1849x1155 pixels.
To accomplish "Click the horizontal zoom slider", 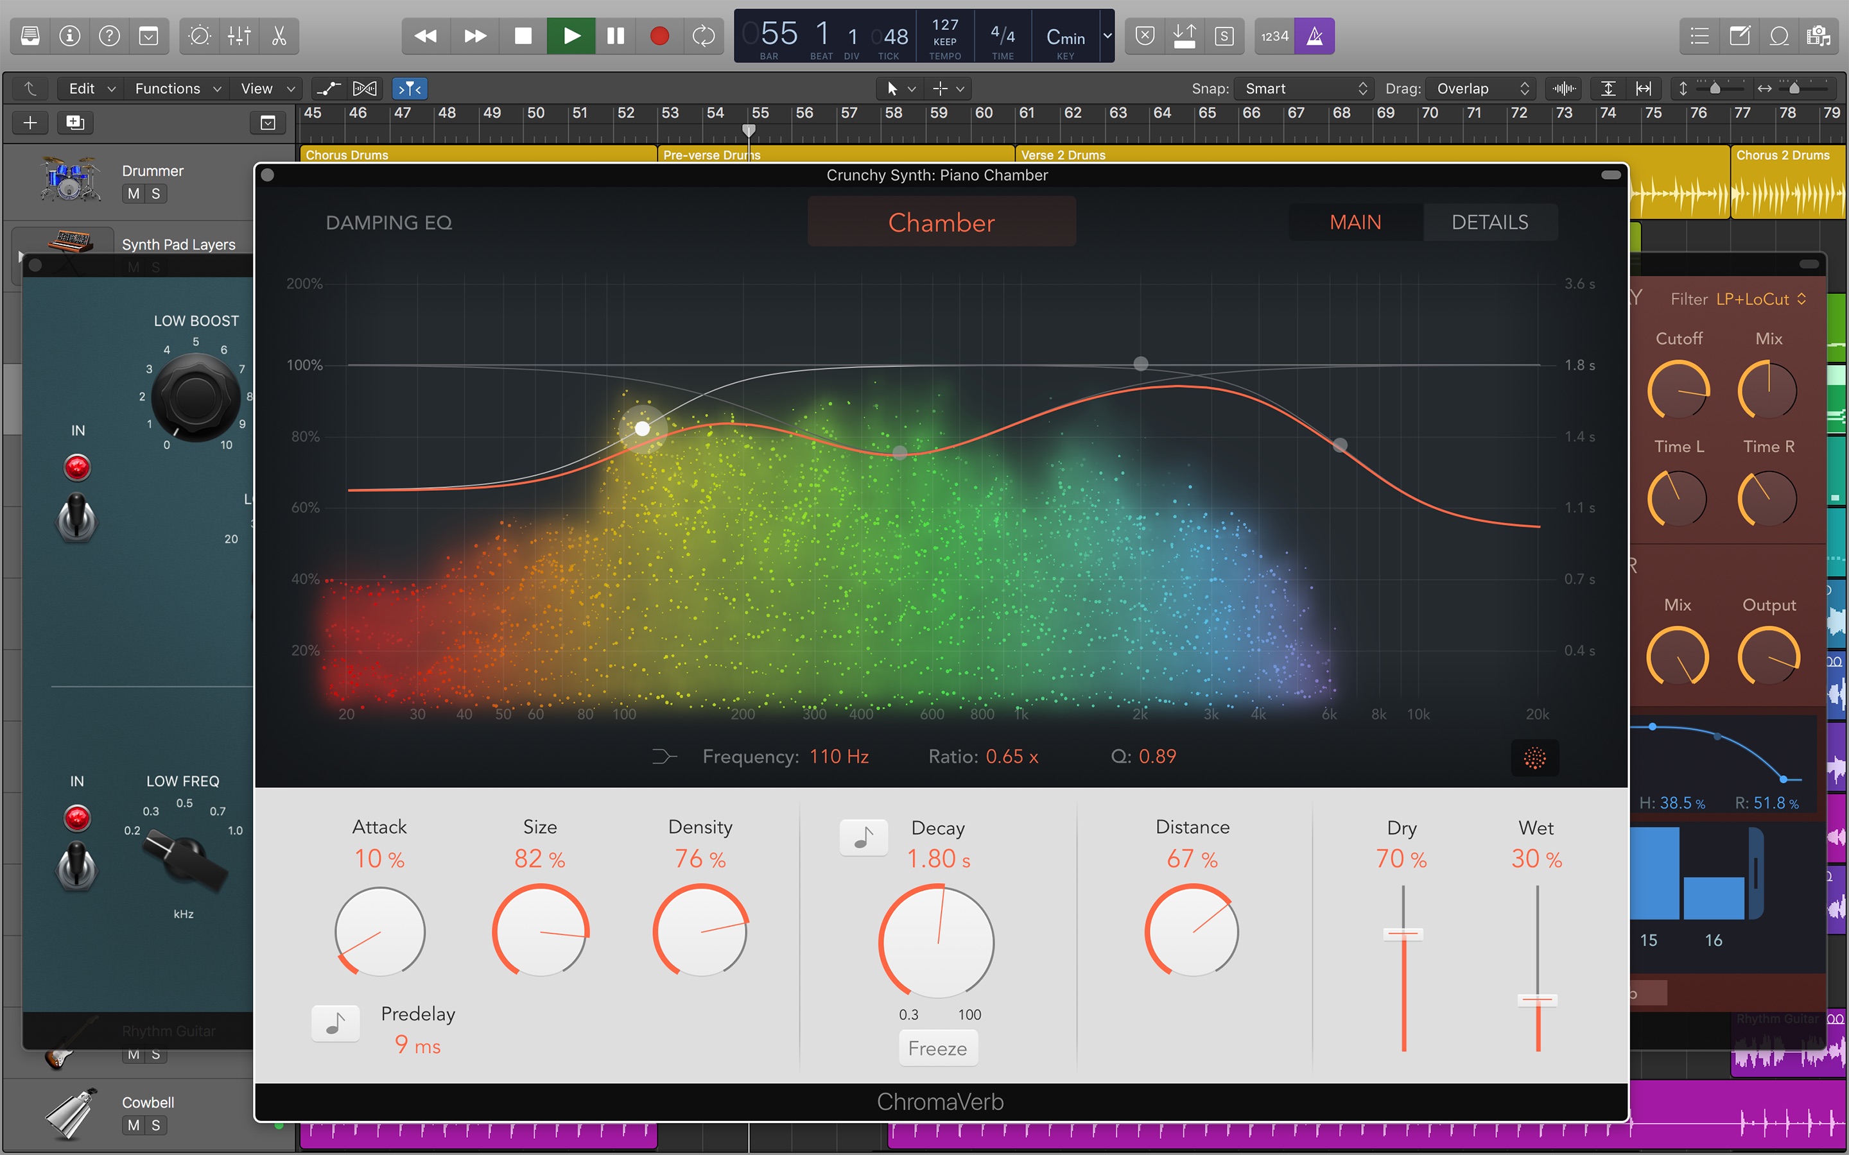I will (1795, 89).
